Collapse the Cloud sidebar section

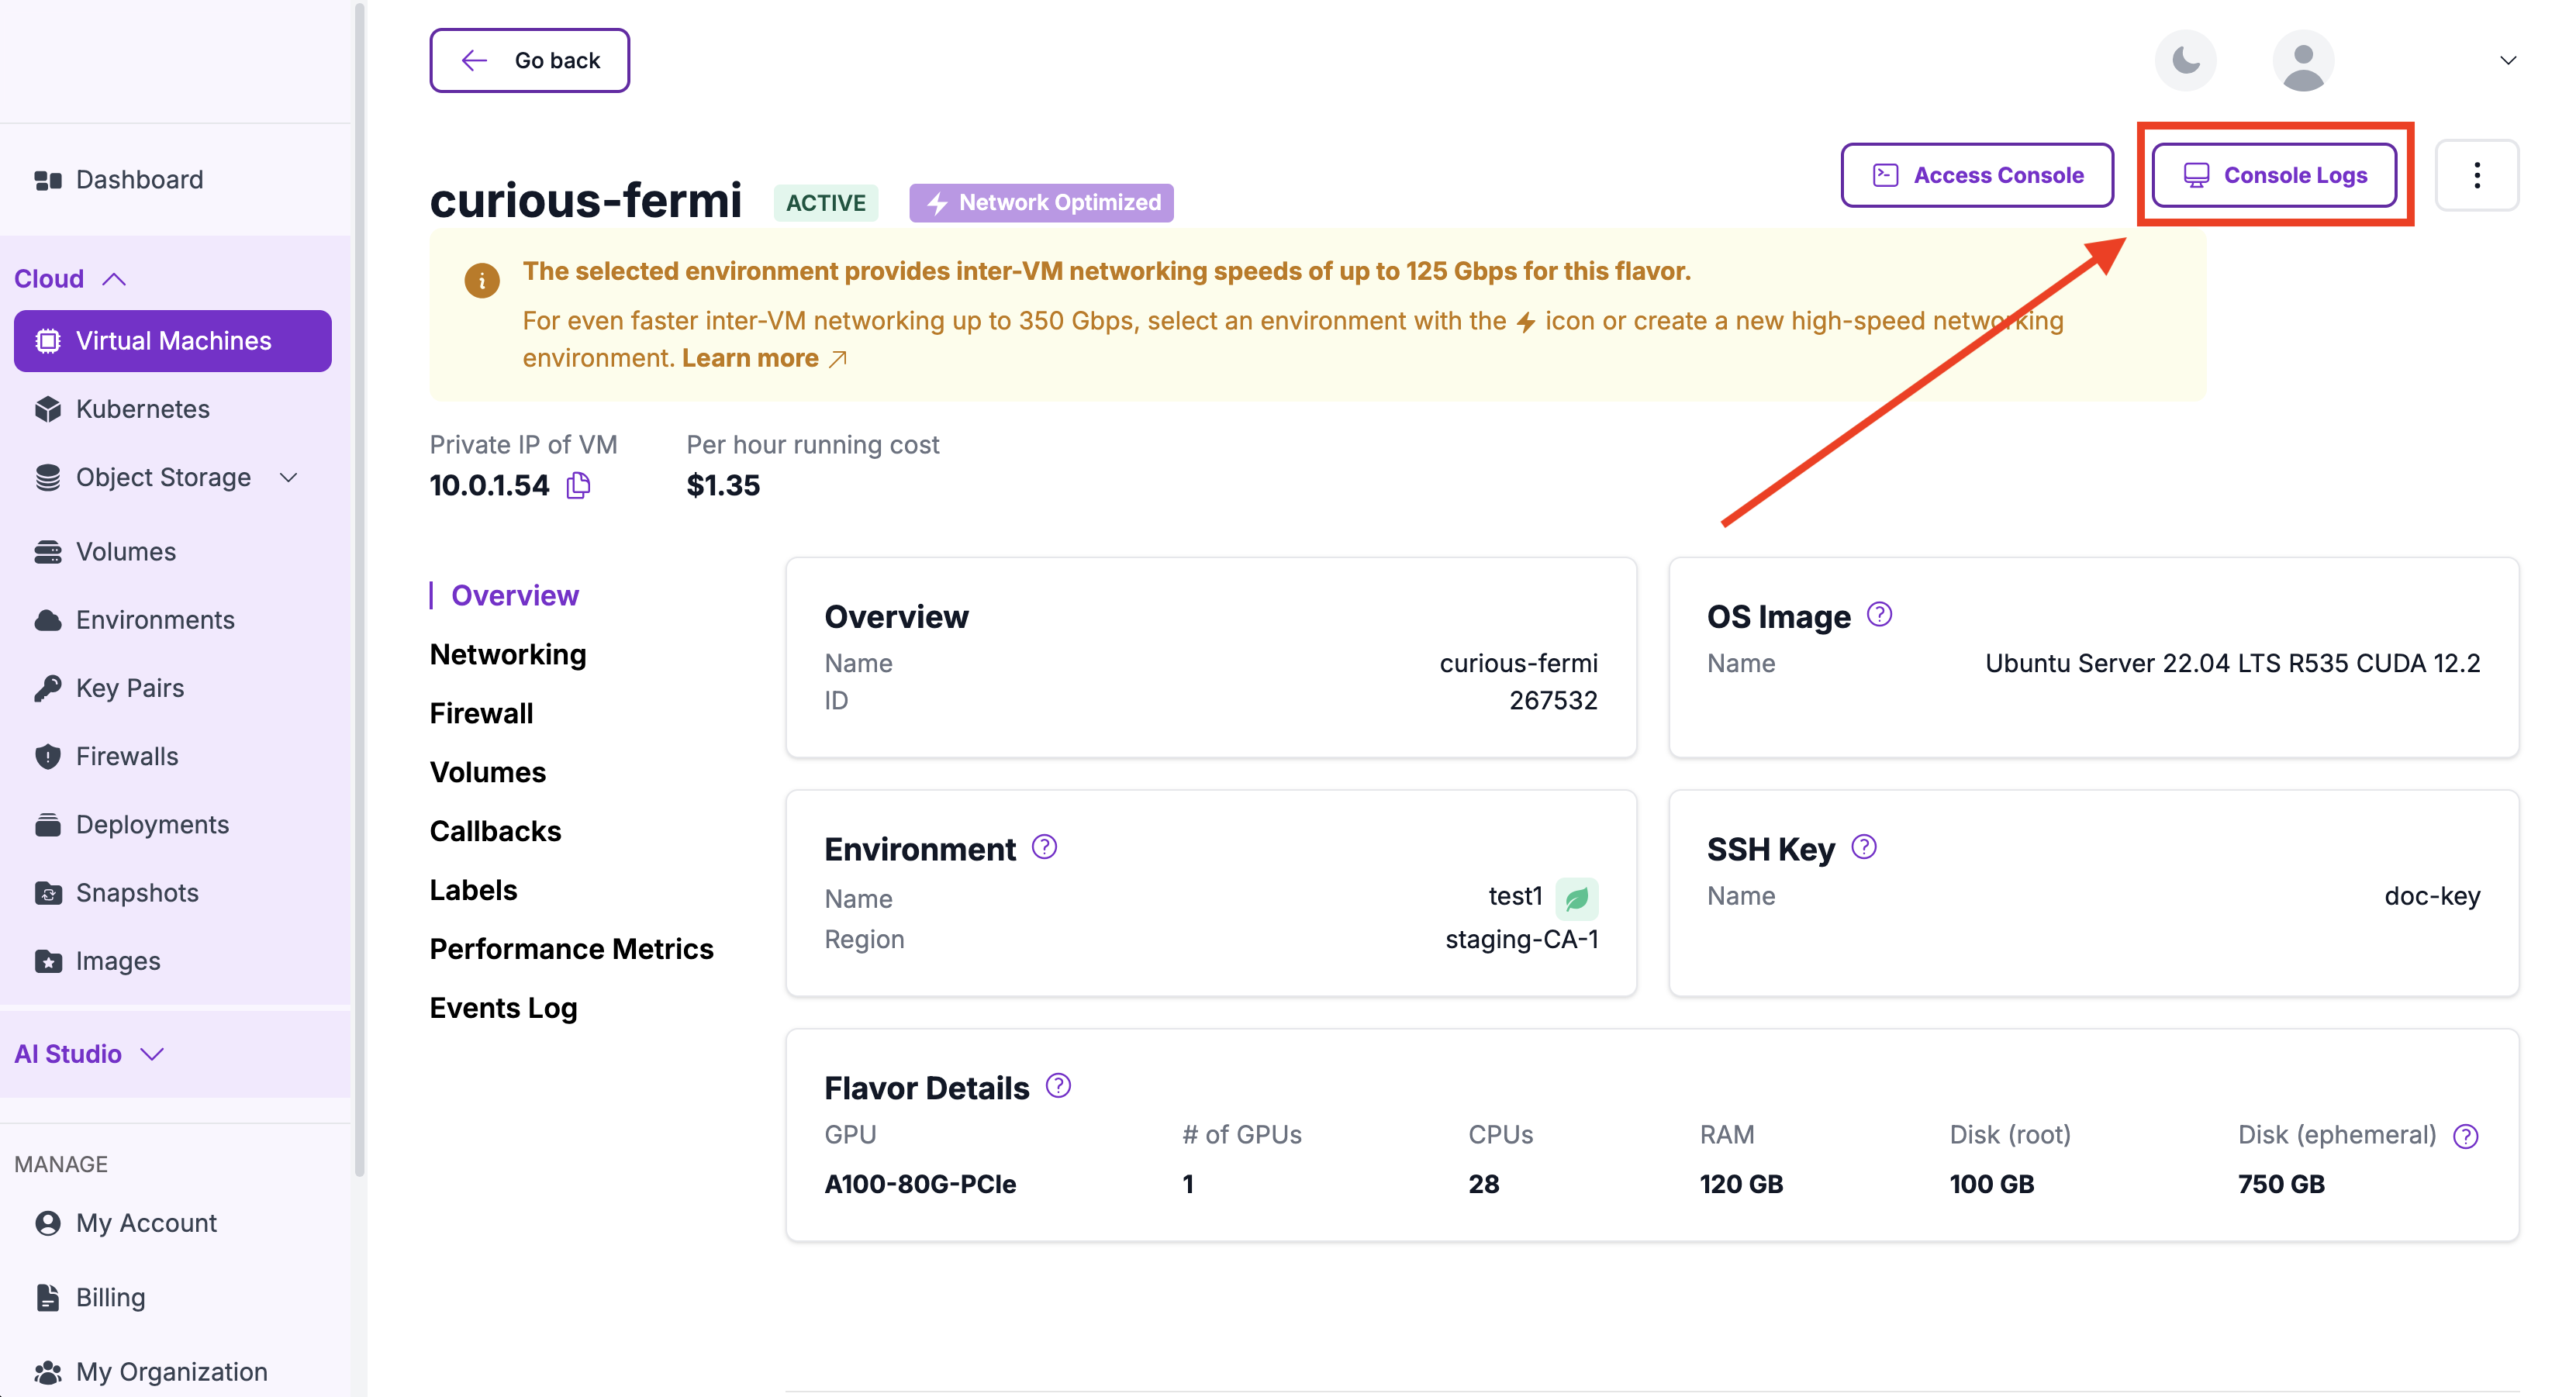pyautogui.click(x=114, y=279)
